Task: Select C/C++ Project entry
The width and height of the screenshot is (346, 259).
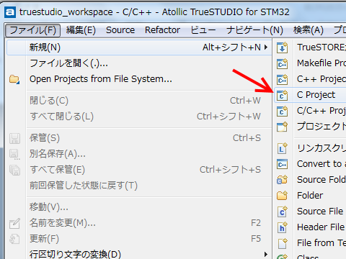Action: (310, 111)
